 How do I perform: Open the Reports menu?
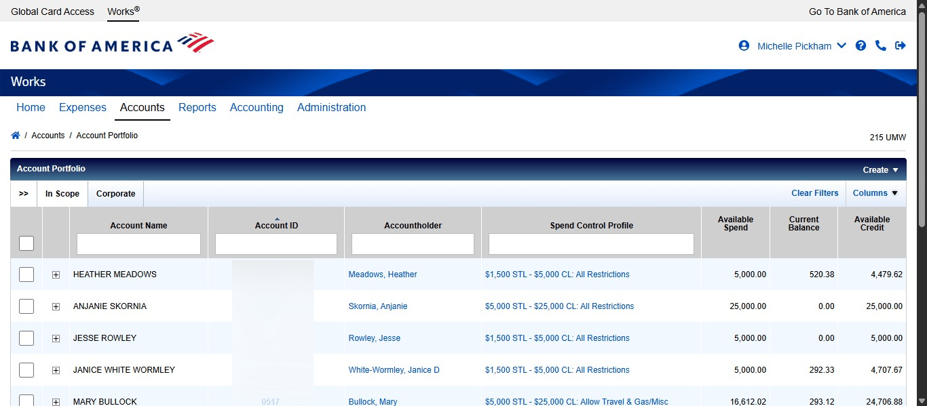click(197, 107)
